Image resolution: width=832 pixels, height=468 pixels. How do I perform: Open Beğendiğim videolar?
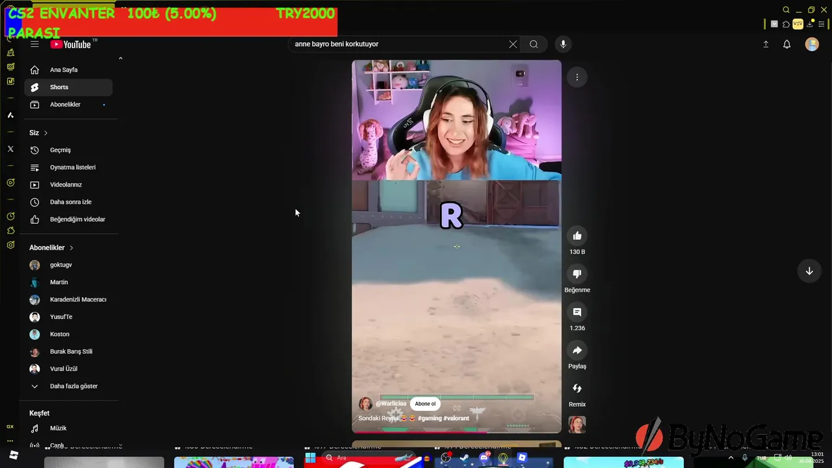(68, 219)
